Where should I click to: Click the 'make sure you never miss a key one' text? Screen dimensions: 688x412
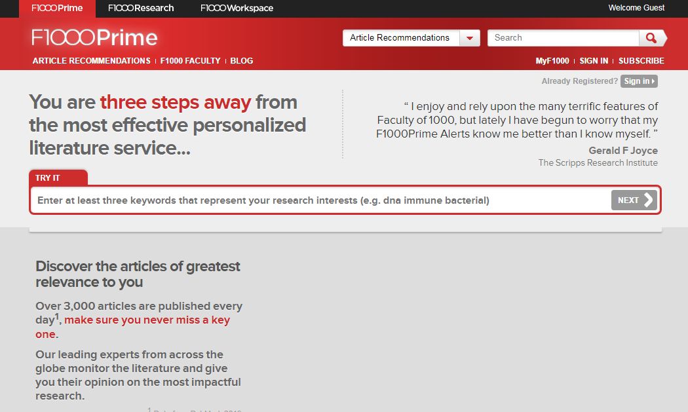[132, 326]
